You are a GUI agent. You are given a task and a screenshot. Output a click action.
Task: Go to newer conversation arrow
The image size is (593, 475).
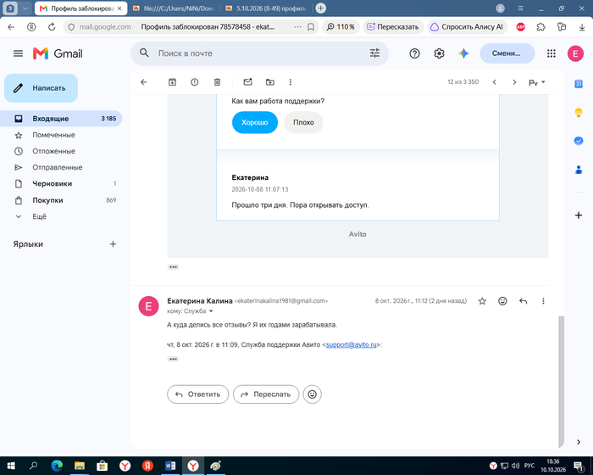pos(494,82)
